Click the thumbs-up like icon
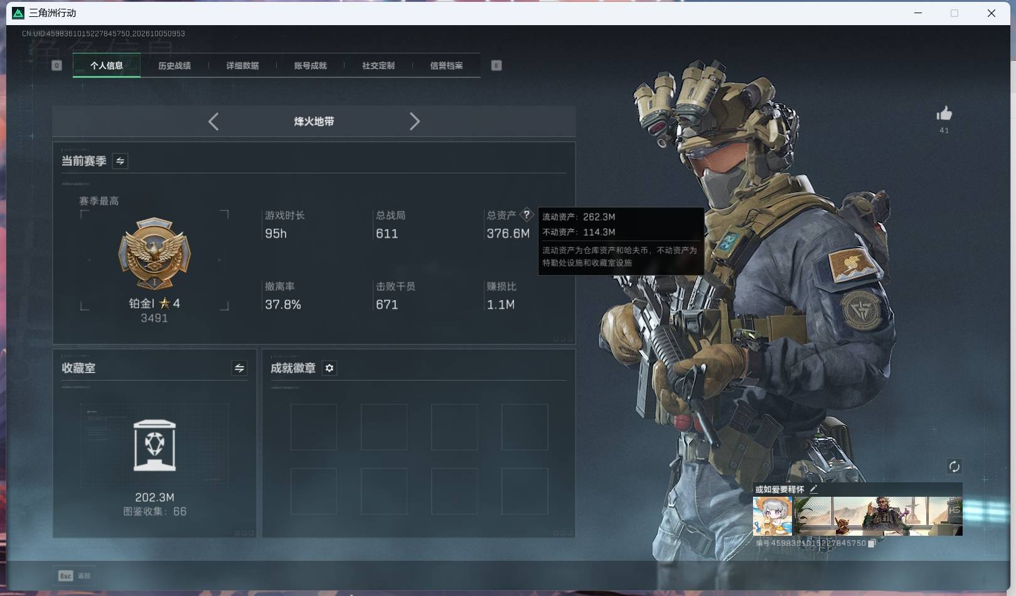This screenshot has height=596, width=1016. 944,114
